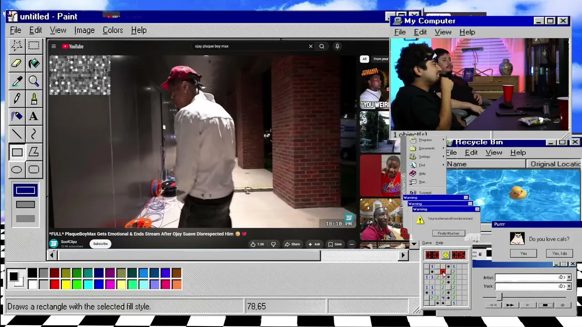Pick the bright red color swatch

(x=55, y=285)
